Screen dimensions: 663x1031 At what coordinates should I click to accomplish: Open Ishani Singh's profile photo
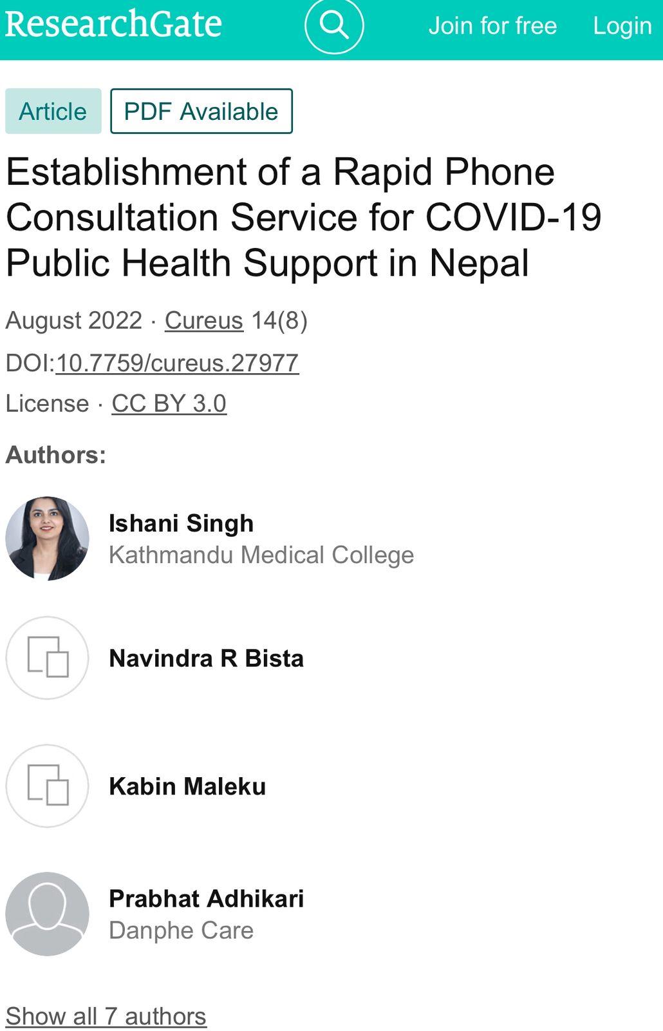pos(47,538)
